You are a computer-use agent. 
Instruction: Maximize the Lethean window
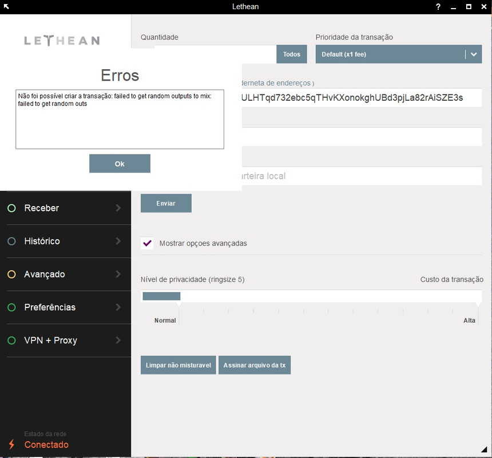click(x=469, y=7)
